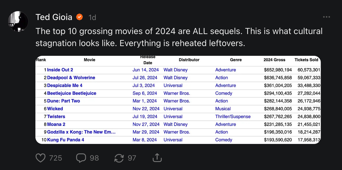The width and height of the screenshot is (342, 170).
Task: Click the Dune: Part Two link
Action: click(63, 101)
